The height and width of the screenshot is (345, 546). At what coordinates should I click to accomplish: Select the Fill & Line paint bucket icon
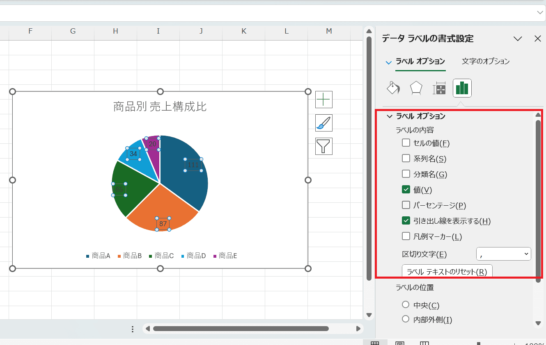(x=393, y=88)
